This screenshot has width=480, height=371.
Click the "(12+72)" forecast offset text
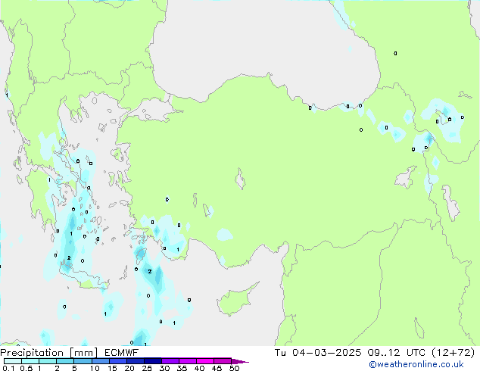click(453, 353)
